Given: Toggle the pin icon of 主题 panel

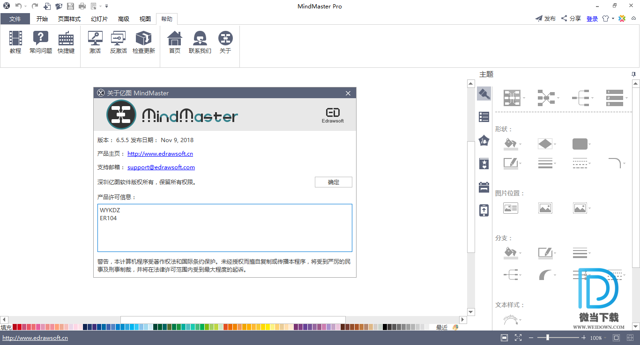Looking at the screenshot, I should tap(633, 74).
